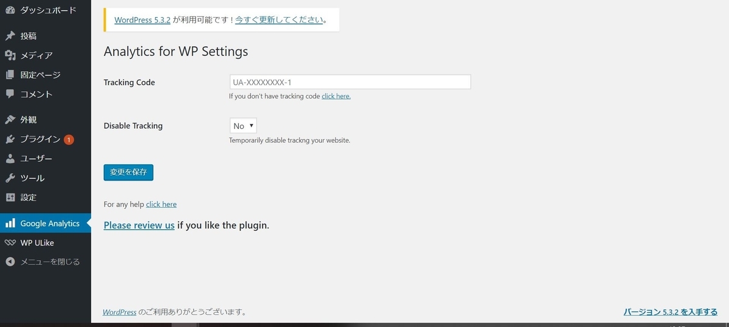Click the speech bubble icon for コメント
The image size is (729, 327).
click(10, 94)
